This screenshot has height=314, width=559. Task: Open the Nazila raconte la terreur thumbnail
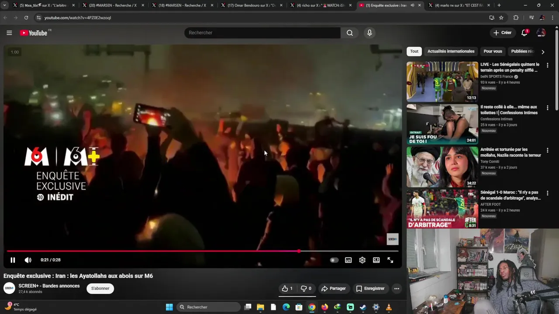point(442,167)
